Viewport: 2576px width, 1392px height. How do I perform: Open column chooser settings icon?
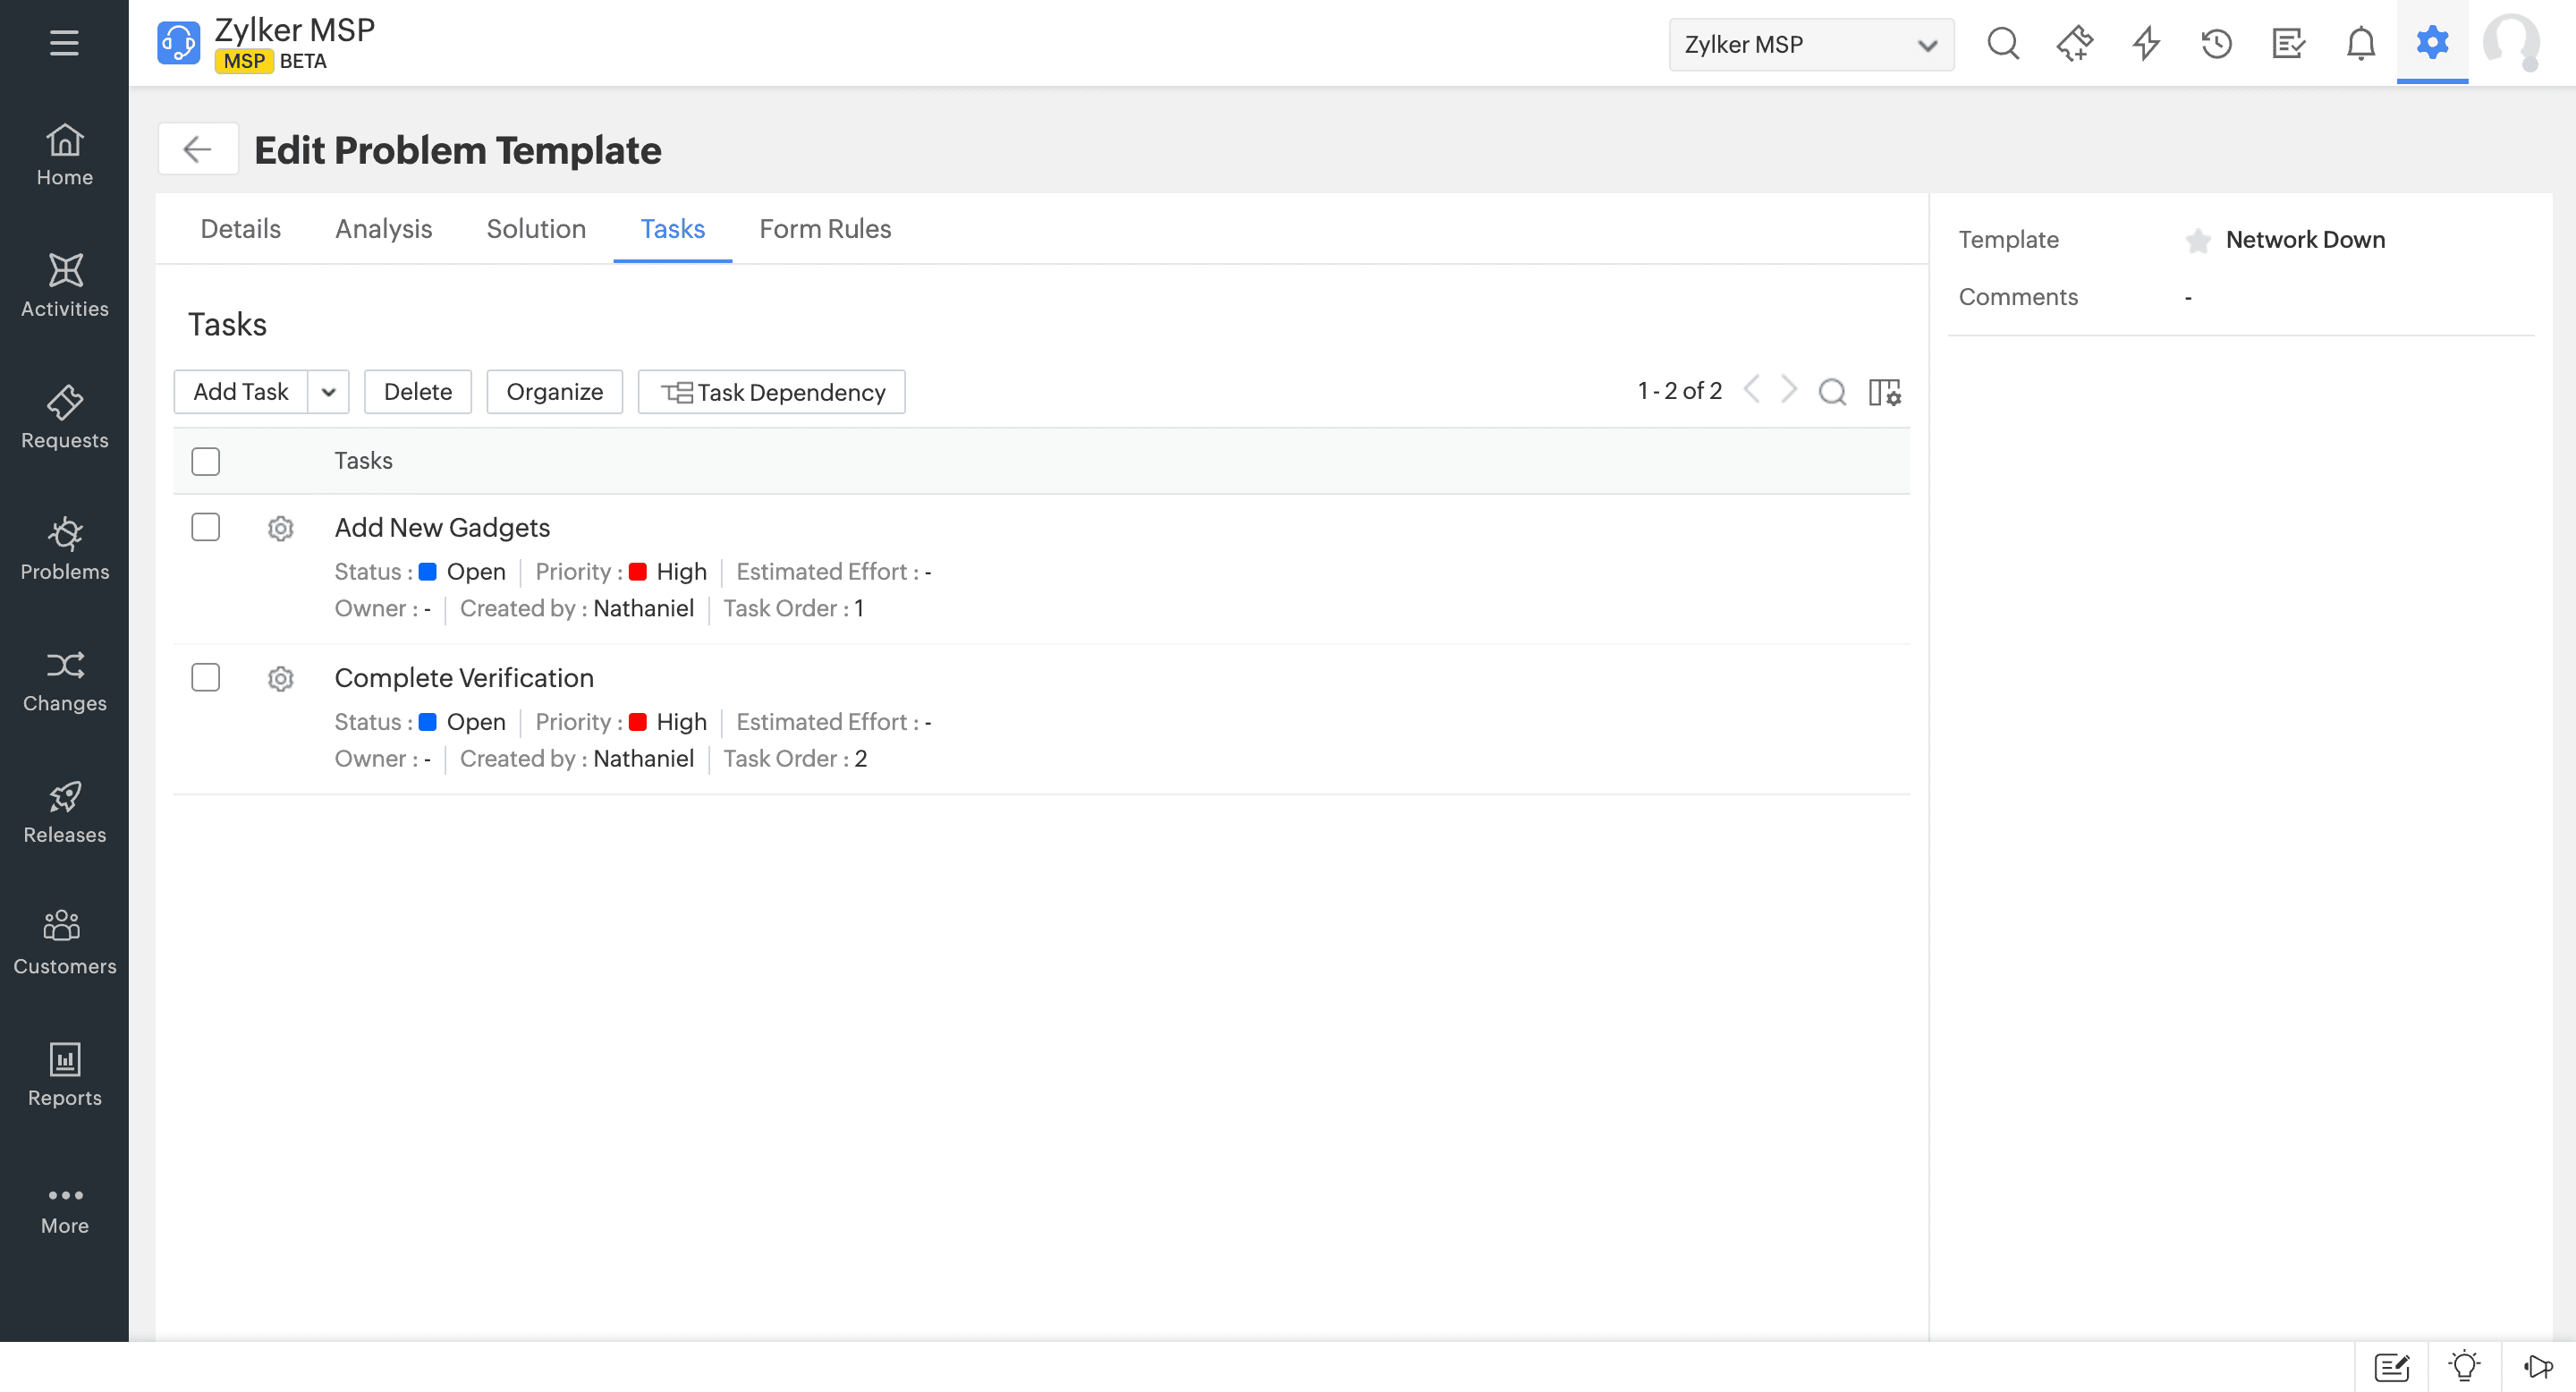1884,391
